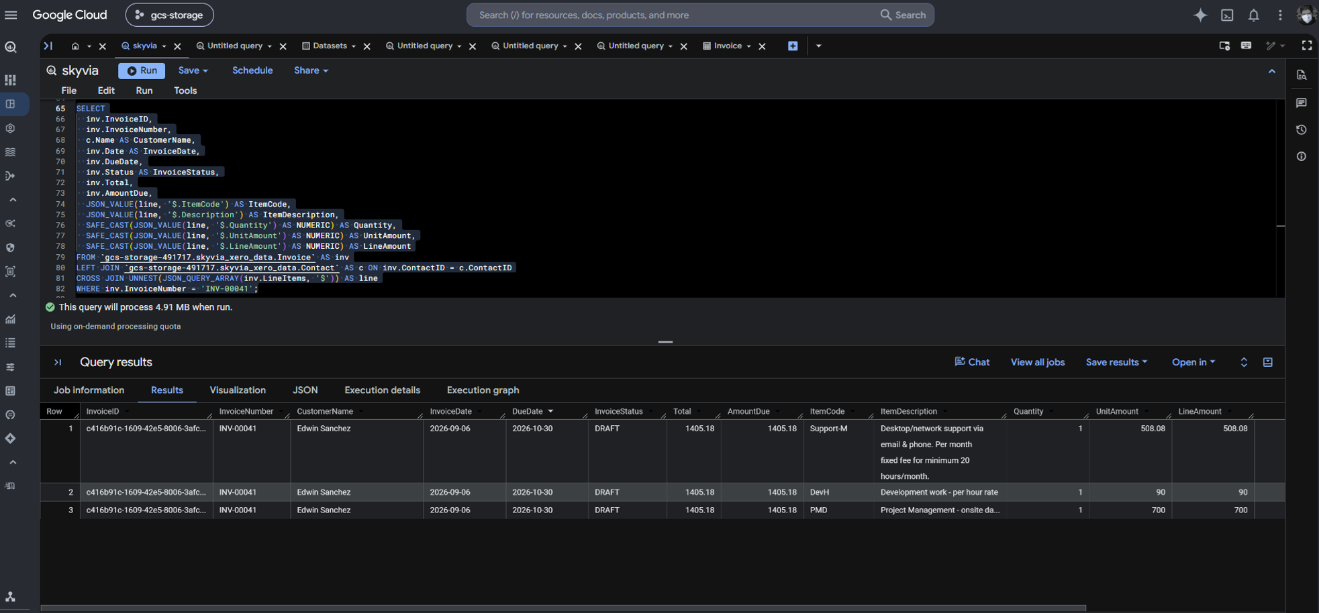Click the horizontal scrollbar under results
1319x613 pixels.
coord(563,608)
